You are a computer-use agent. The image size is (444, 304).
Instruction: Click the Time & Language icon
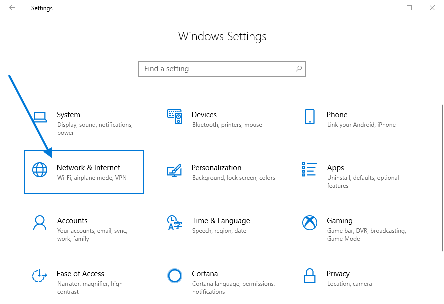(174, 223)
